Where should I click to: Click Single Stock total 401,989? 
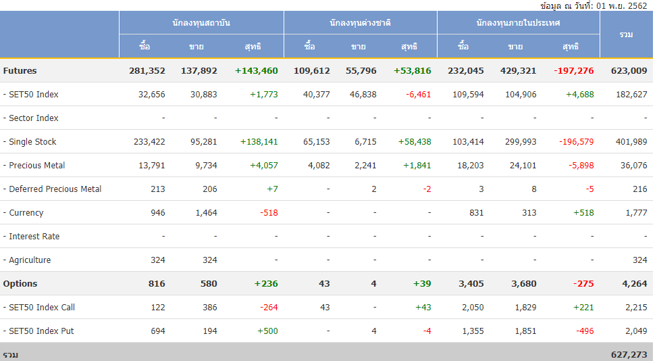(632, 142)
